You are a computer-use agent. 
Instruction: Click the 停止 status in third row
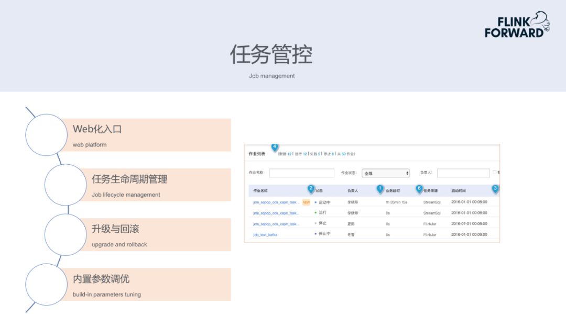click(x=322, y=223)
